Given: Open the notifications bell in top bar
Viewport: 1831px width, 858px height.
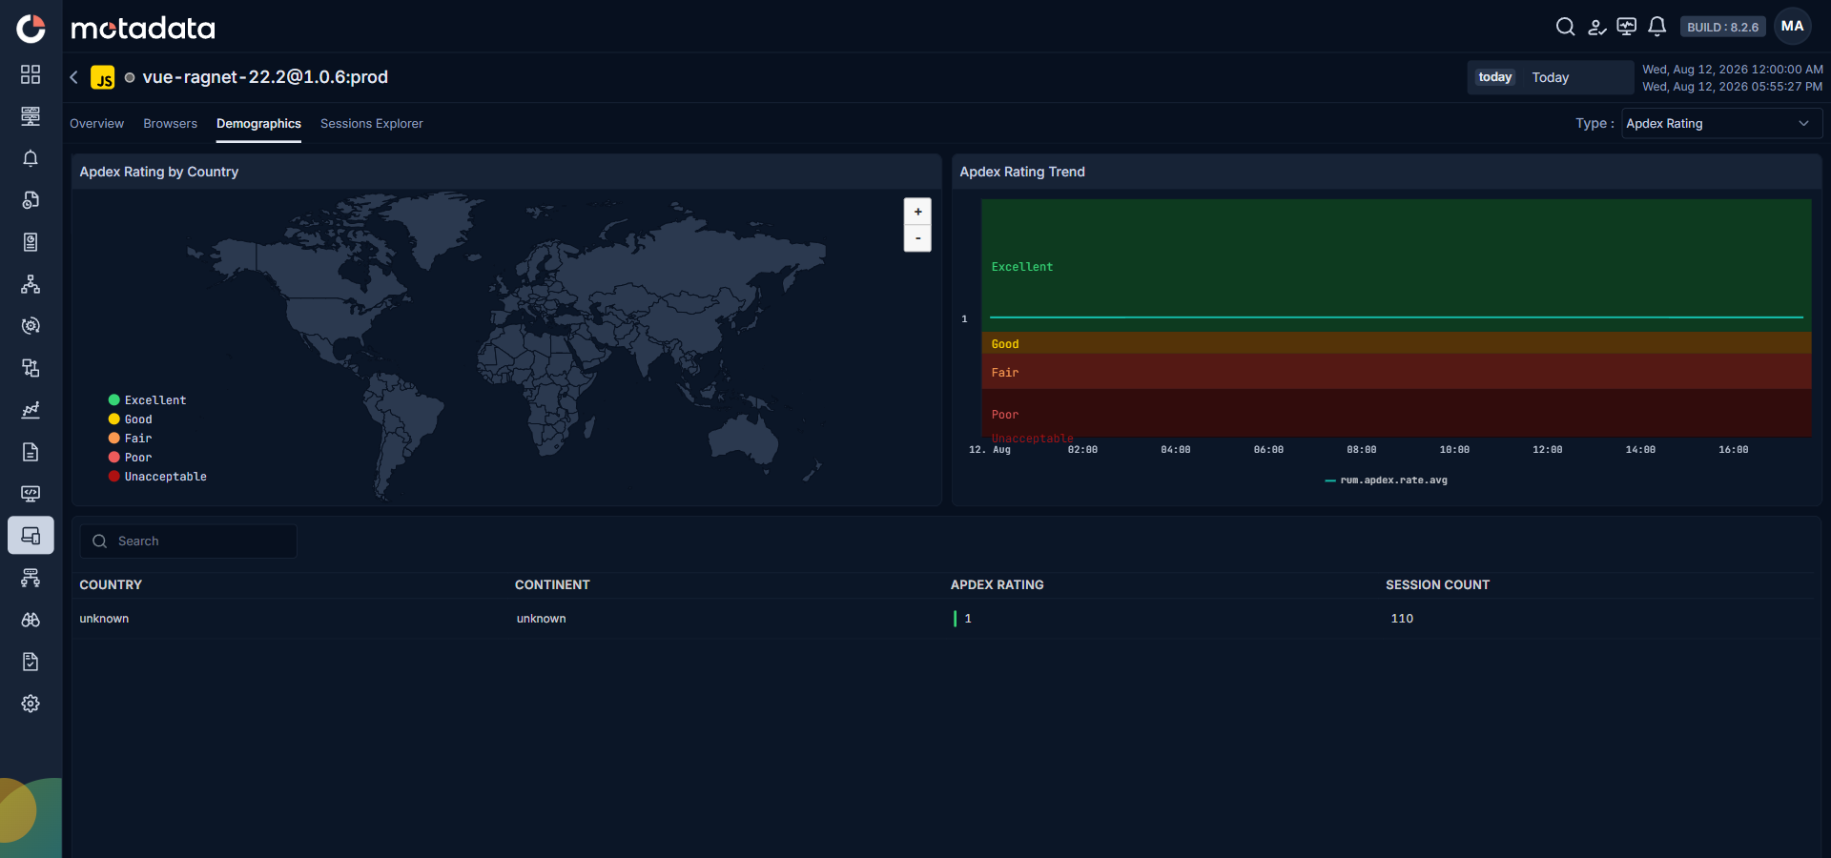Looking at the screenshot, I should pyautogui.click(x=1657, y=27).
